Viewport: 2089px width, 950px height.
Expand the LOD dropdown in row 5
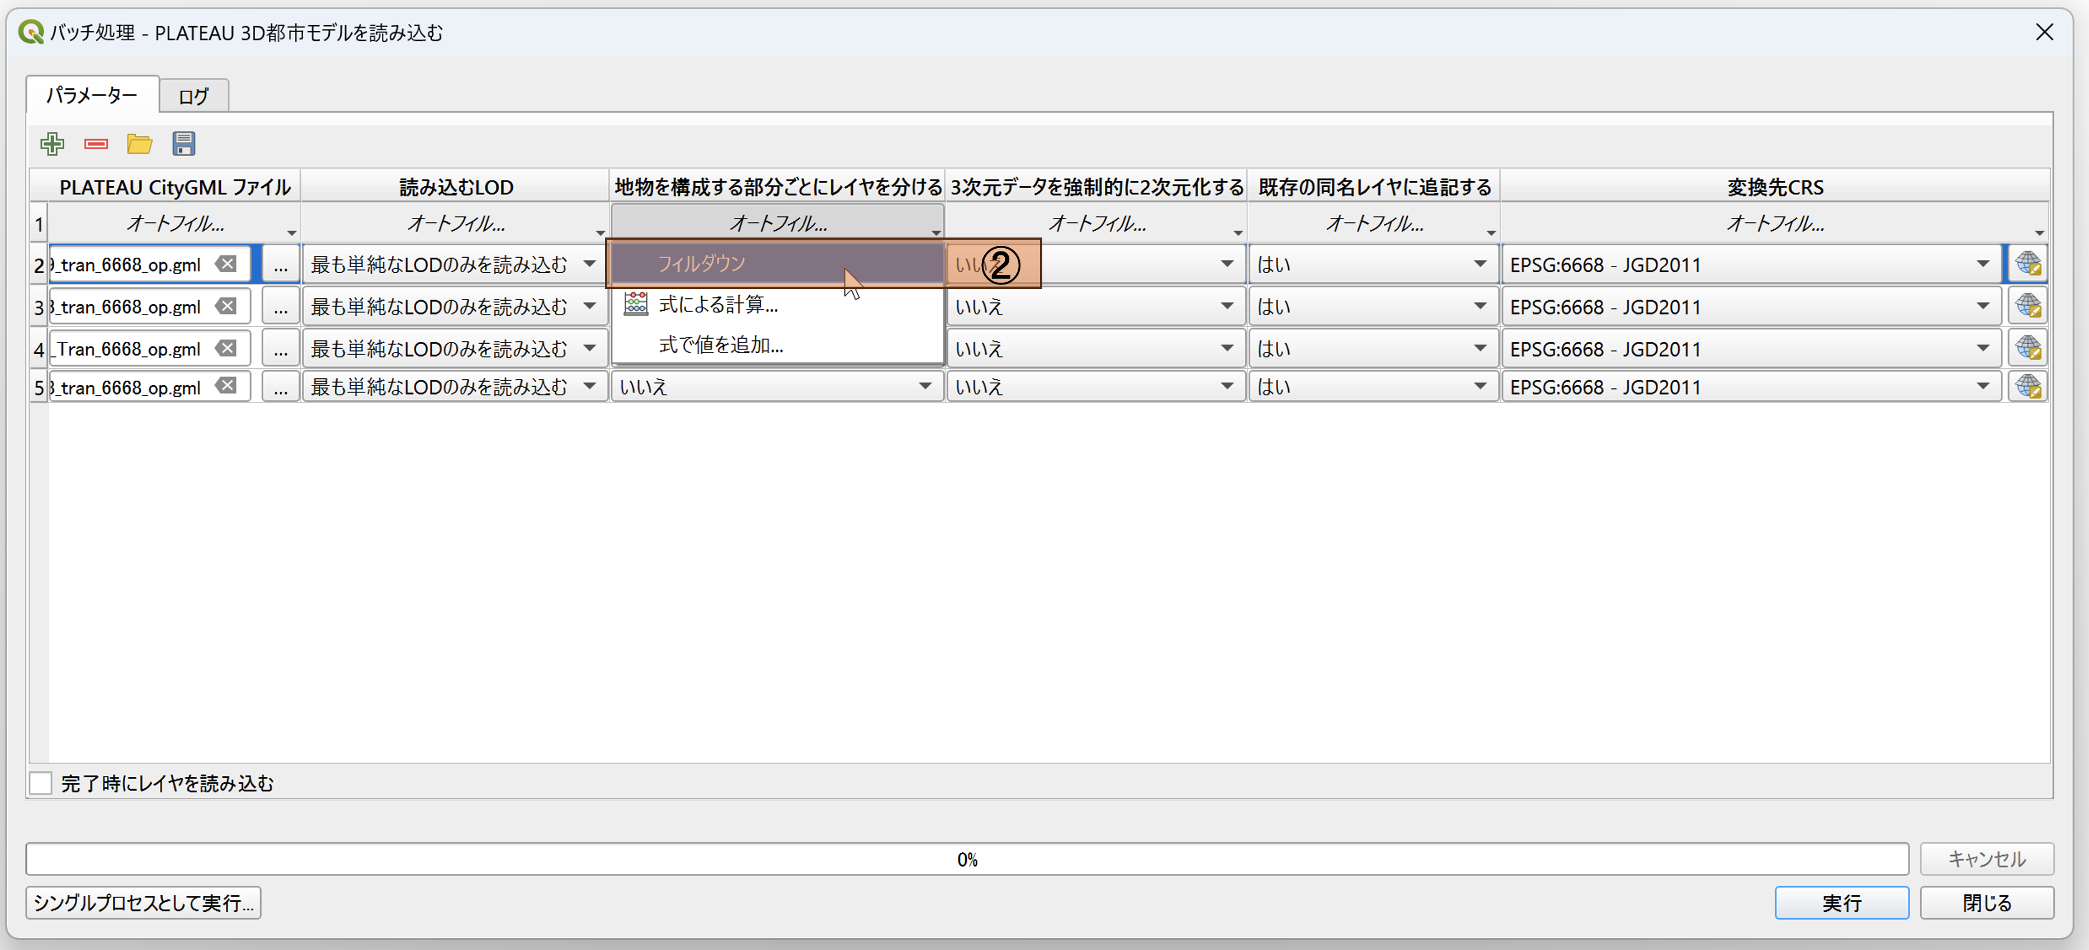(589, 387)
